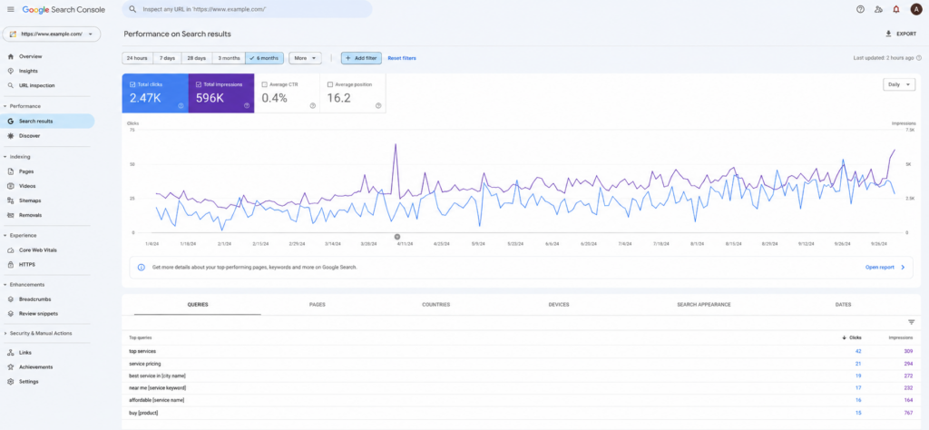
Task: Click the Discover asterisk icon in sidebar
Action: tap(11, 136)
